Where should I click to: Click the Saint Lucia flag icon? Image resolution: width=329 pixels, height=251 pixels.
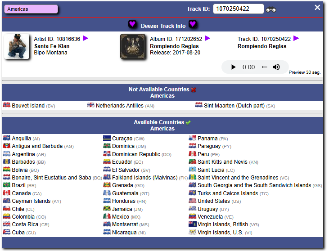(193, 169)
